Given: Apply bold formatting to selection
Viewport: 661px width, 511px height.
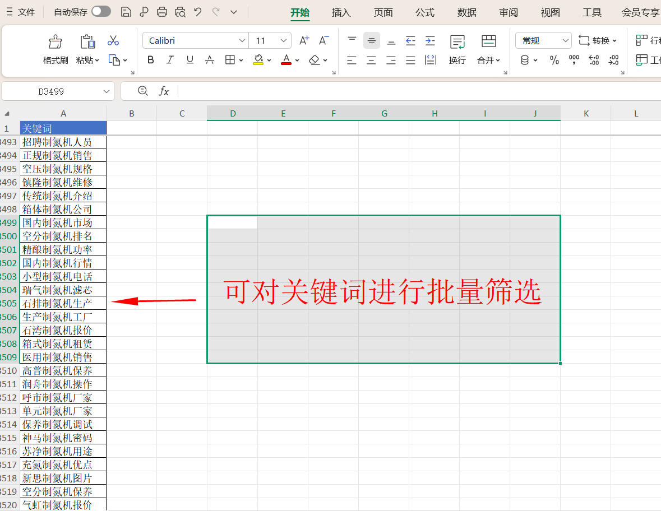Looking at the screenshot, I should coord(150,60).
